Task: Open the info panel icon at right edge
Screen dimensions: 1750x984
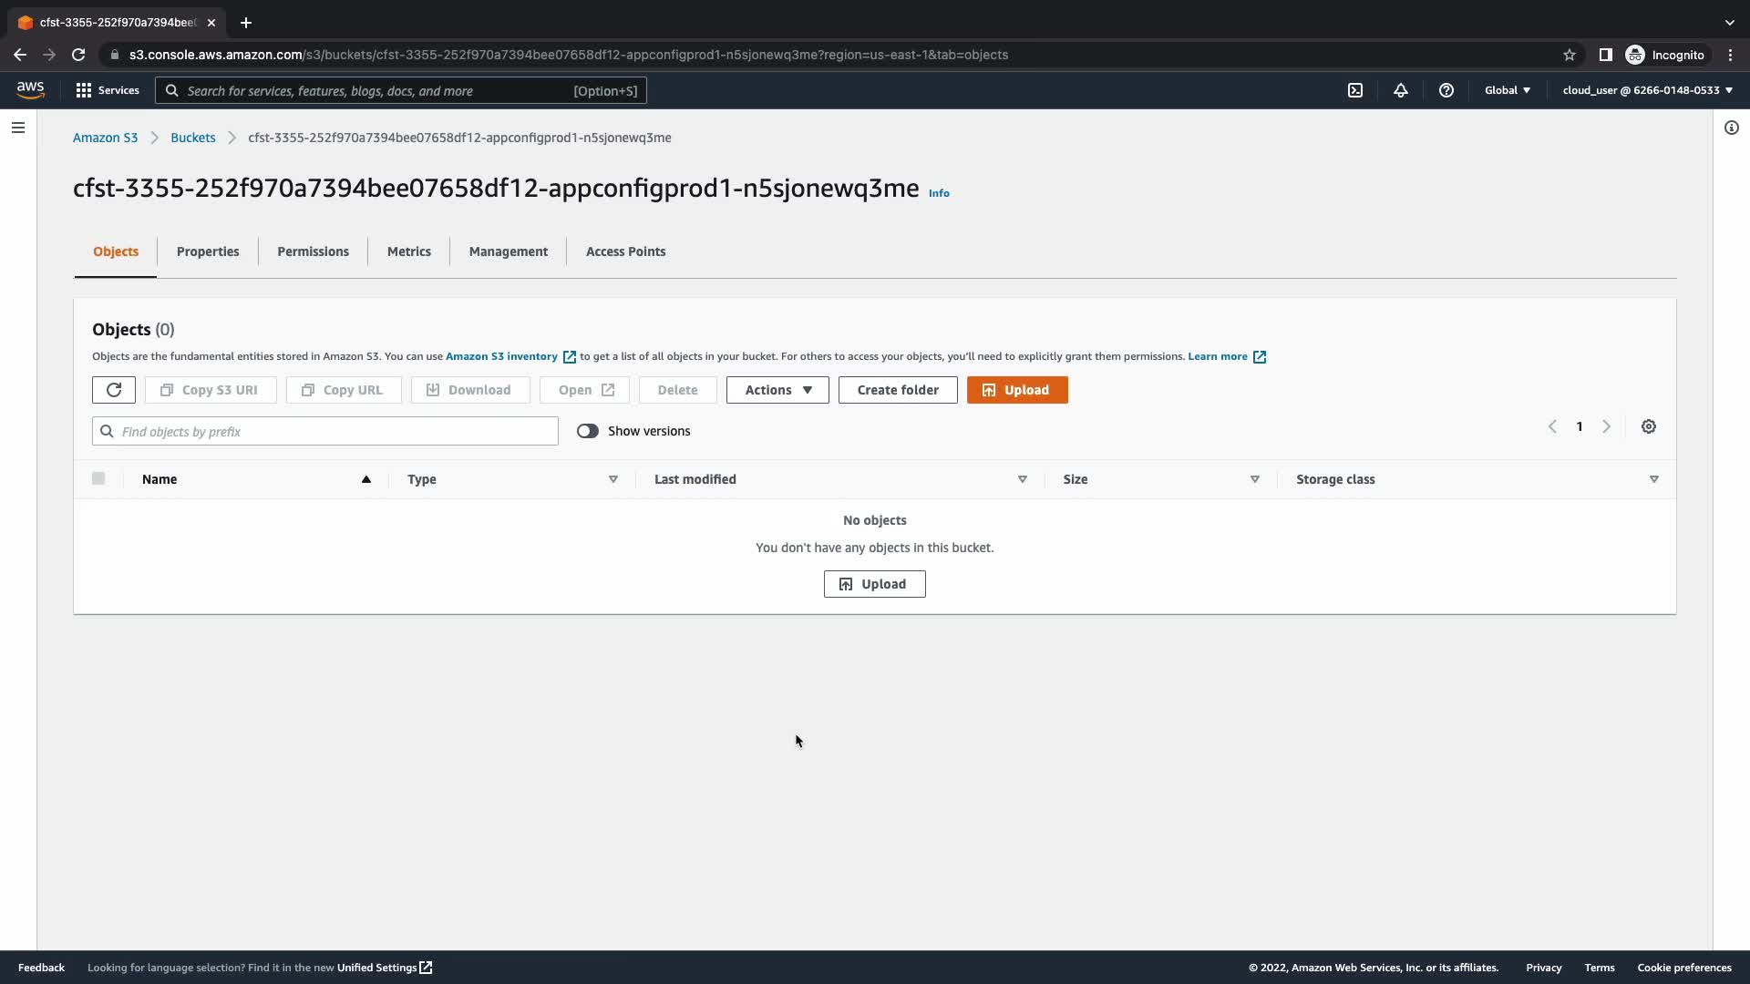Action: click(1731, 128)
